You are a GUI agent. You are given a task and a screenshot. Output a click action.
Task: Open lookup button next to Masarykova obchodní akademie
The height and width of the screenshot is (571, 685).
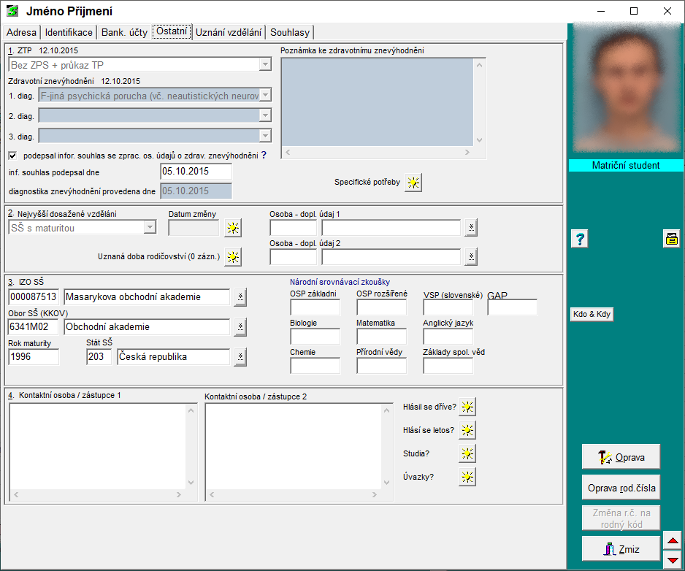coord(240,296)
